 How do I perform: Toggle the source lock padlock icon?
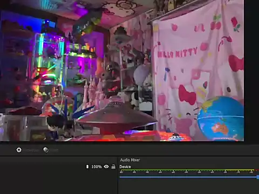click(113, 167)
